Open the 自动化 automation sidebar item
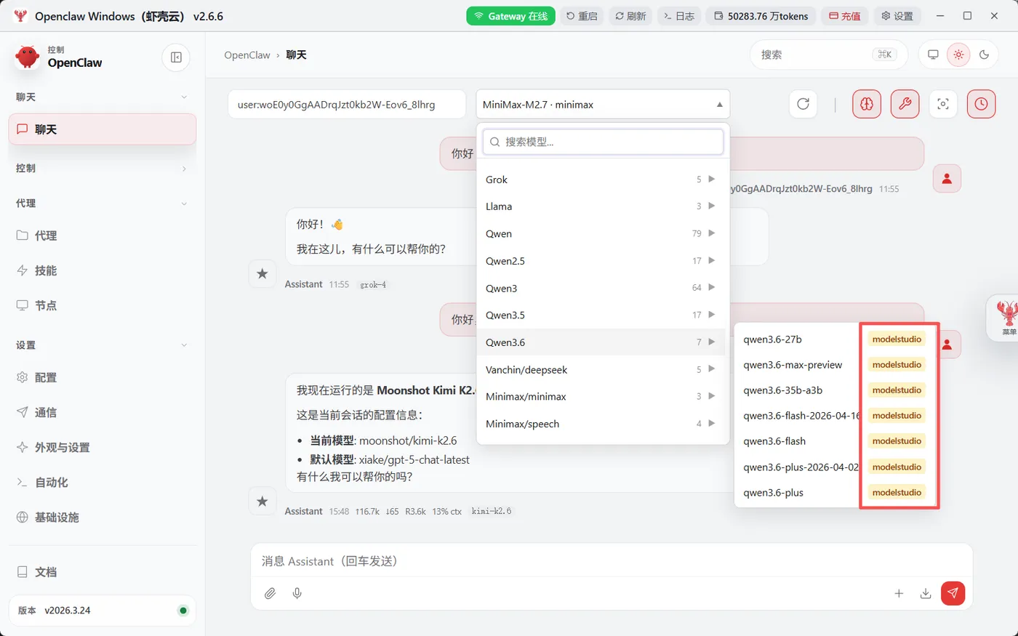 [x=103, y=482]
